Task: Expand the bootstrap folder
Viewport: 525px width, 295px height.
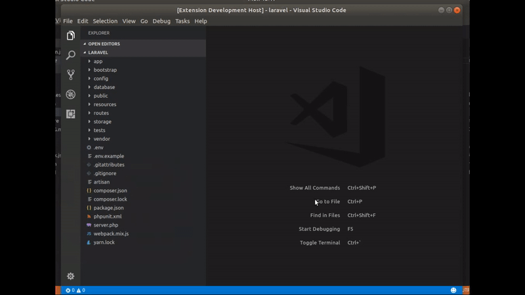Action: (x=89, y=70)
